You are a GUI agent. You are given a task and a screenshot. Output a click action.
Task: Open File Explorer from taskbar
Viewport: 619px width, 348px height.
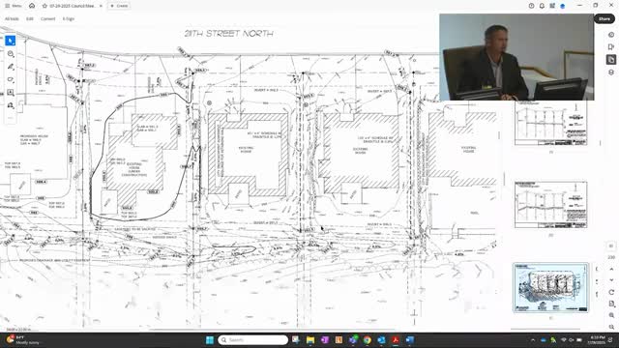(x=310, y=339)
